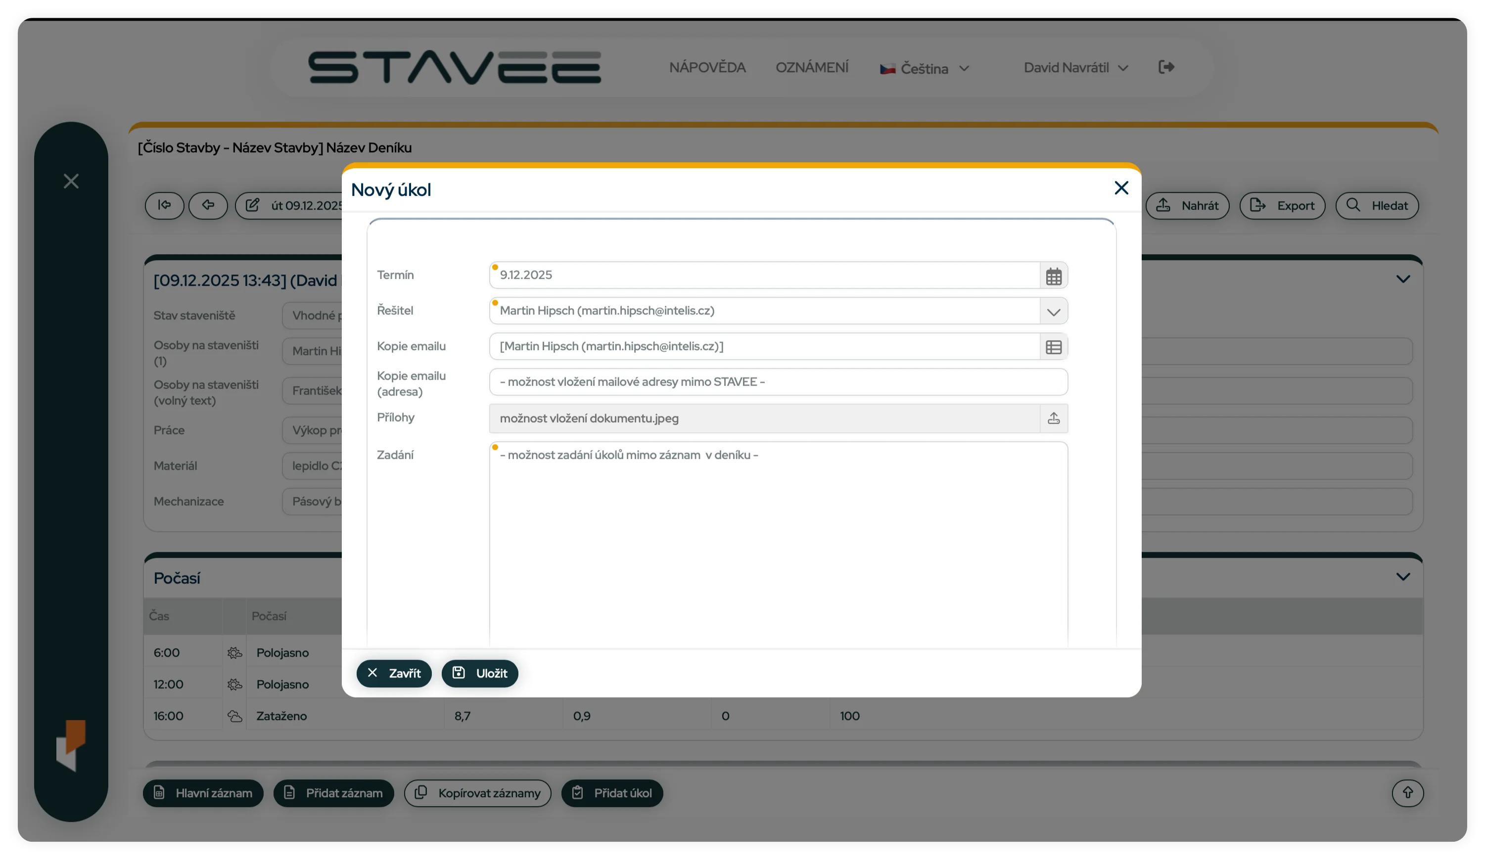This screenshot has width=1485, height=860.
Task: Save the new task with Uložit
Action: click(x=479, y=673)
